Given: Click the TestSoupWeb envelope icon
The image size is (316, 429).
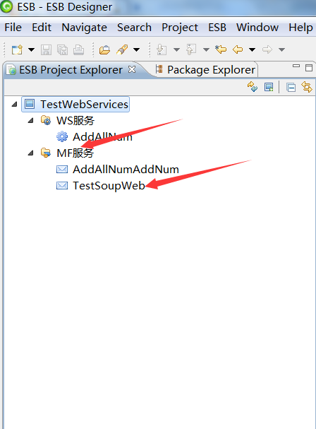Looking at the screenshot, I should [x=62, y=186].
